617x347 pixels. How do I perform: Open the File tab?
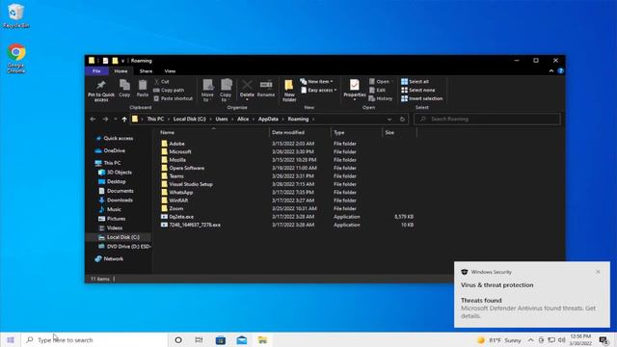[x=96, y=70]
